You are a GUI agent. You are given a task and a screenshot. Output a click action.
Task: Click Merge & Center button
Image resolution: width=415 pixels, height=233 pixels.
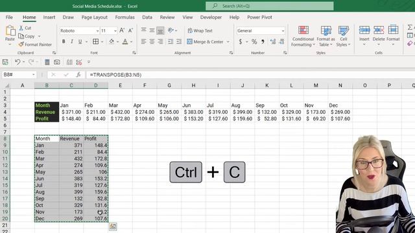205,41
